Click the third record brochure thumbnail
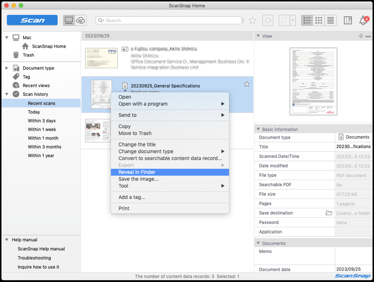This screenshot has height=282, width=374. click(x=98, y=130)
